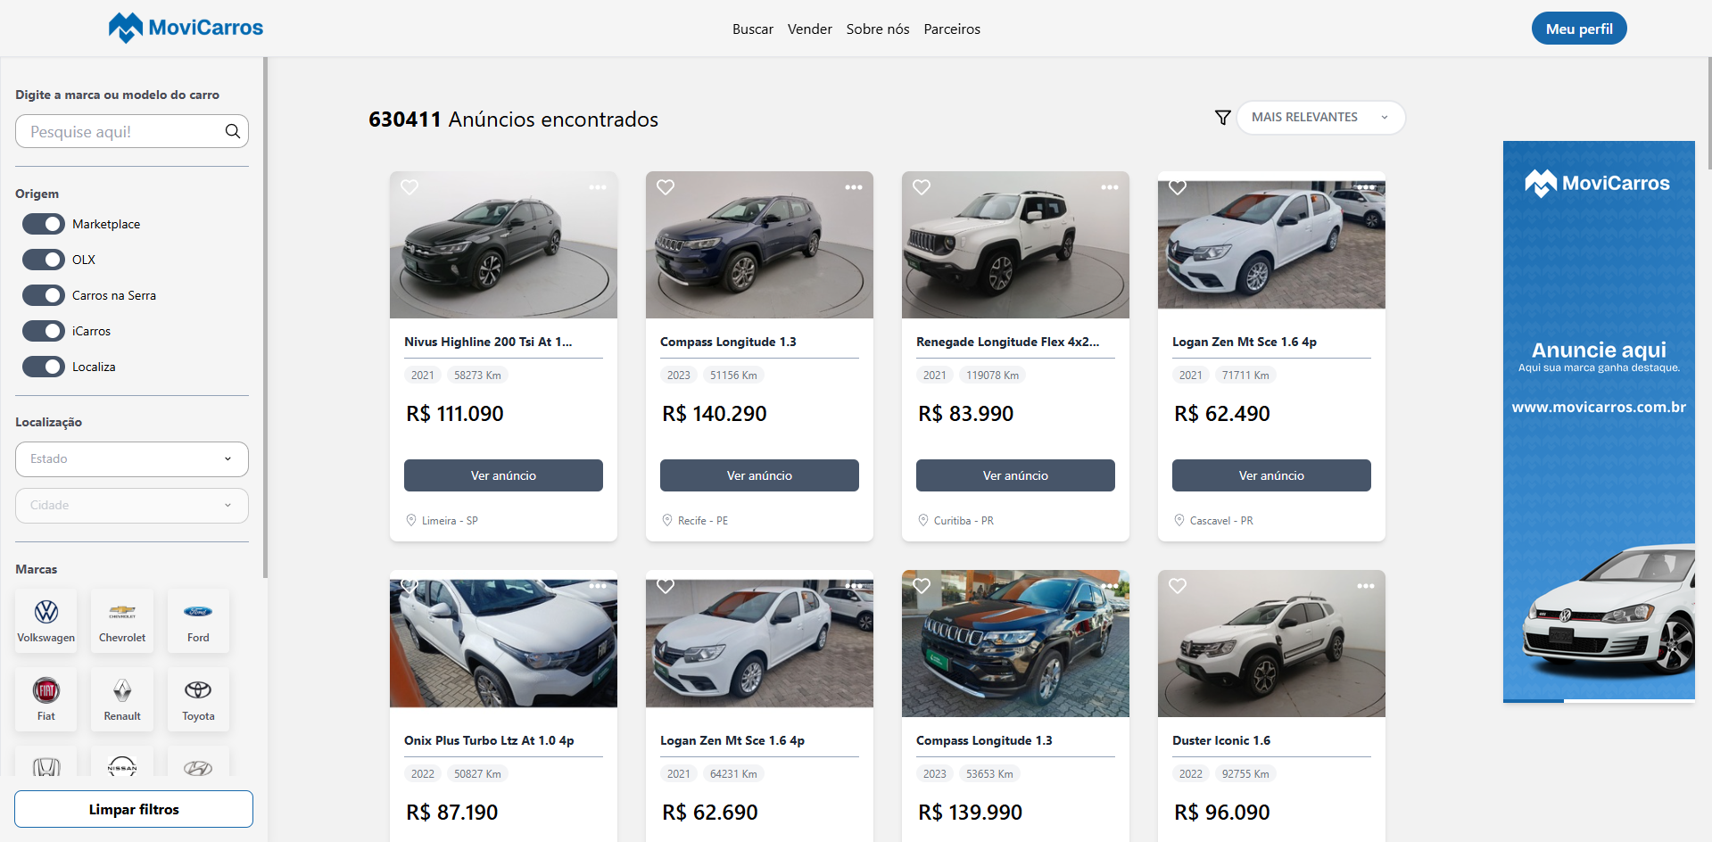1712x842 pixels.
Task: Favorite the Nivus Highline listing heart
Action: coord(409,187)
